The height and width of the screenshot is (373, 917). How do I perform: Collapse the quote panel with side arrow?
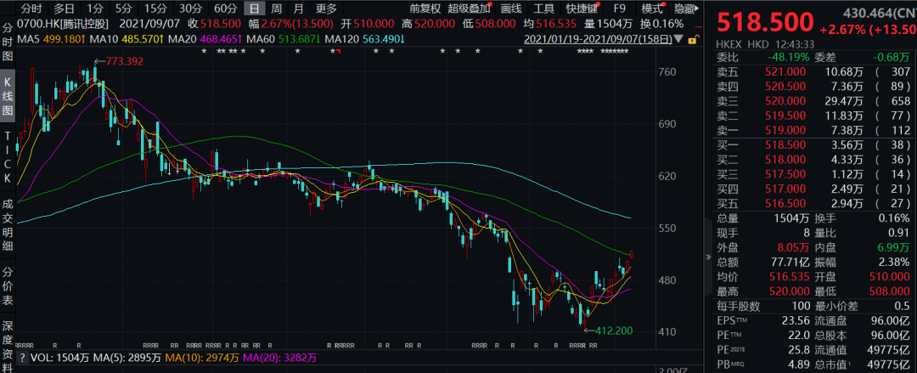(709, 256)
